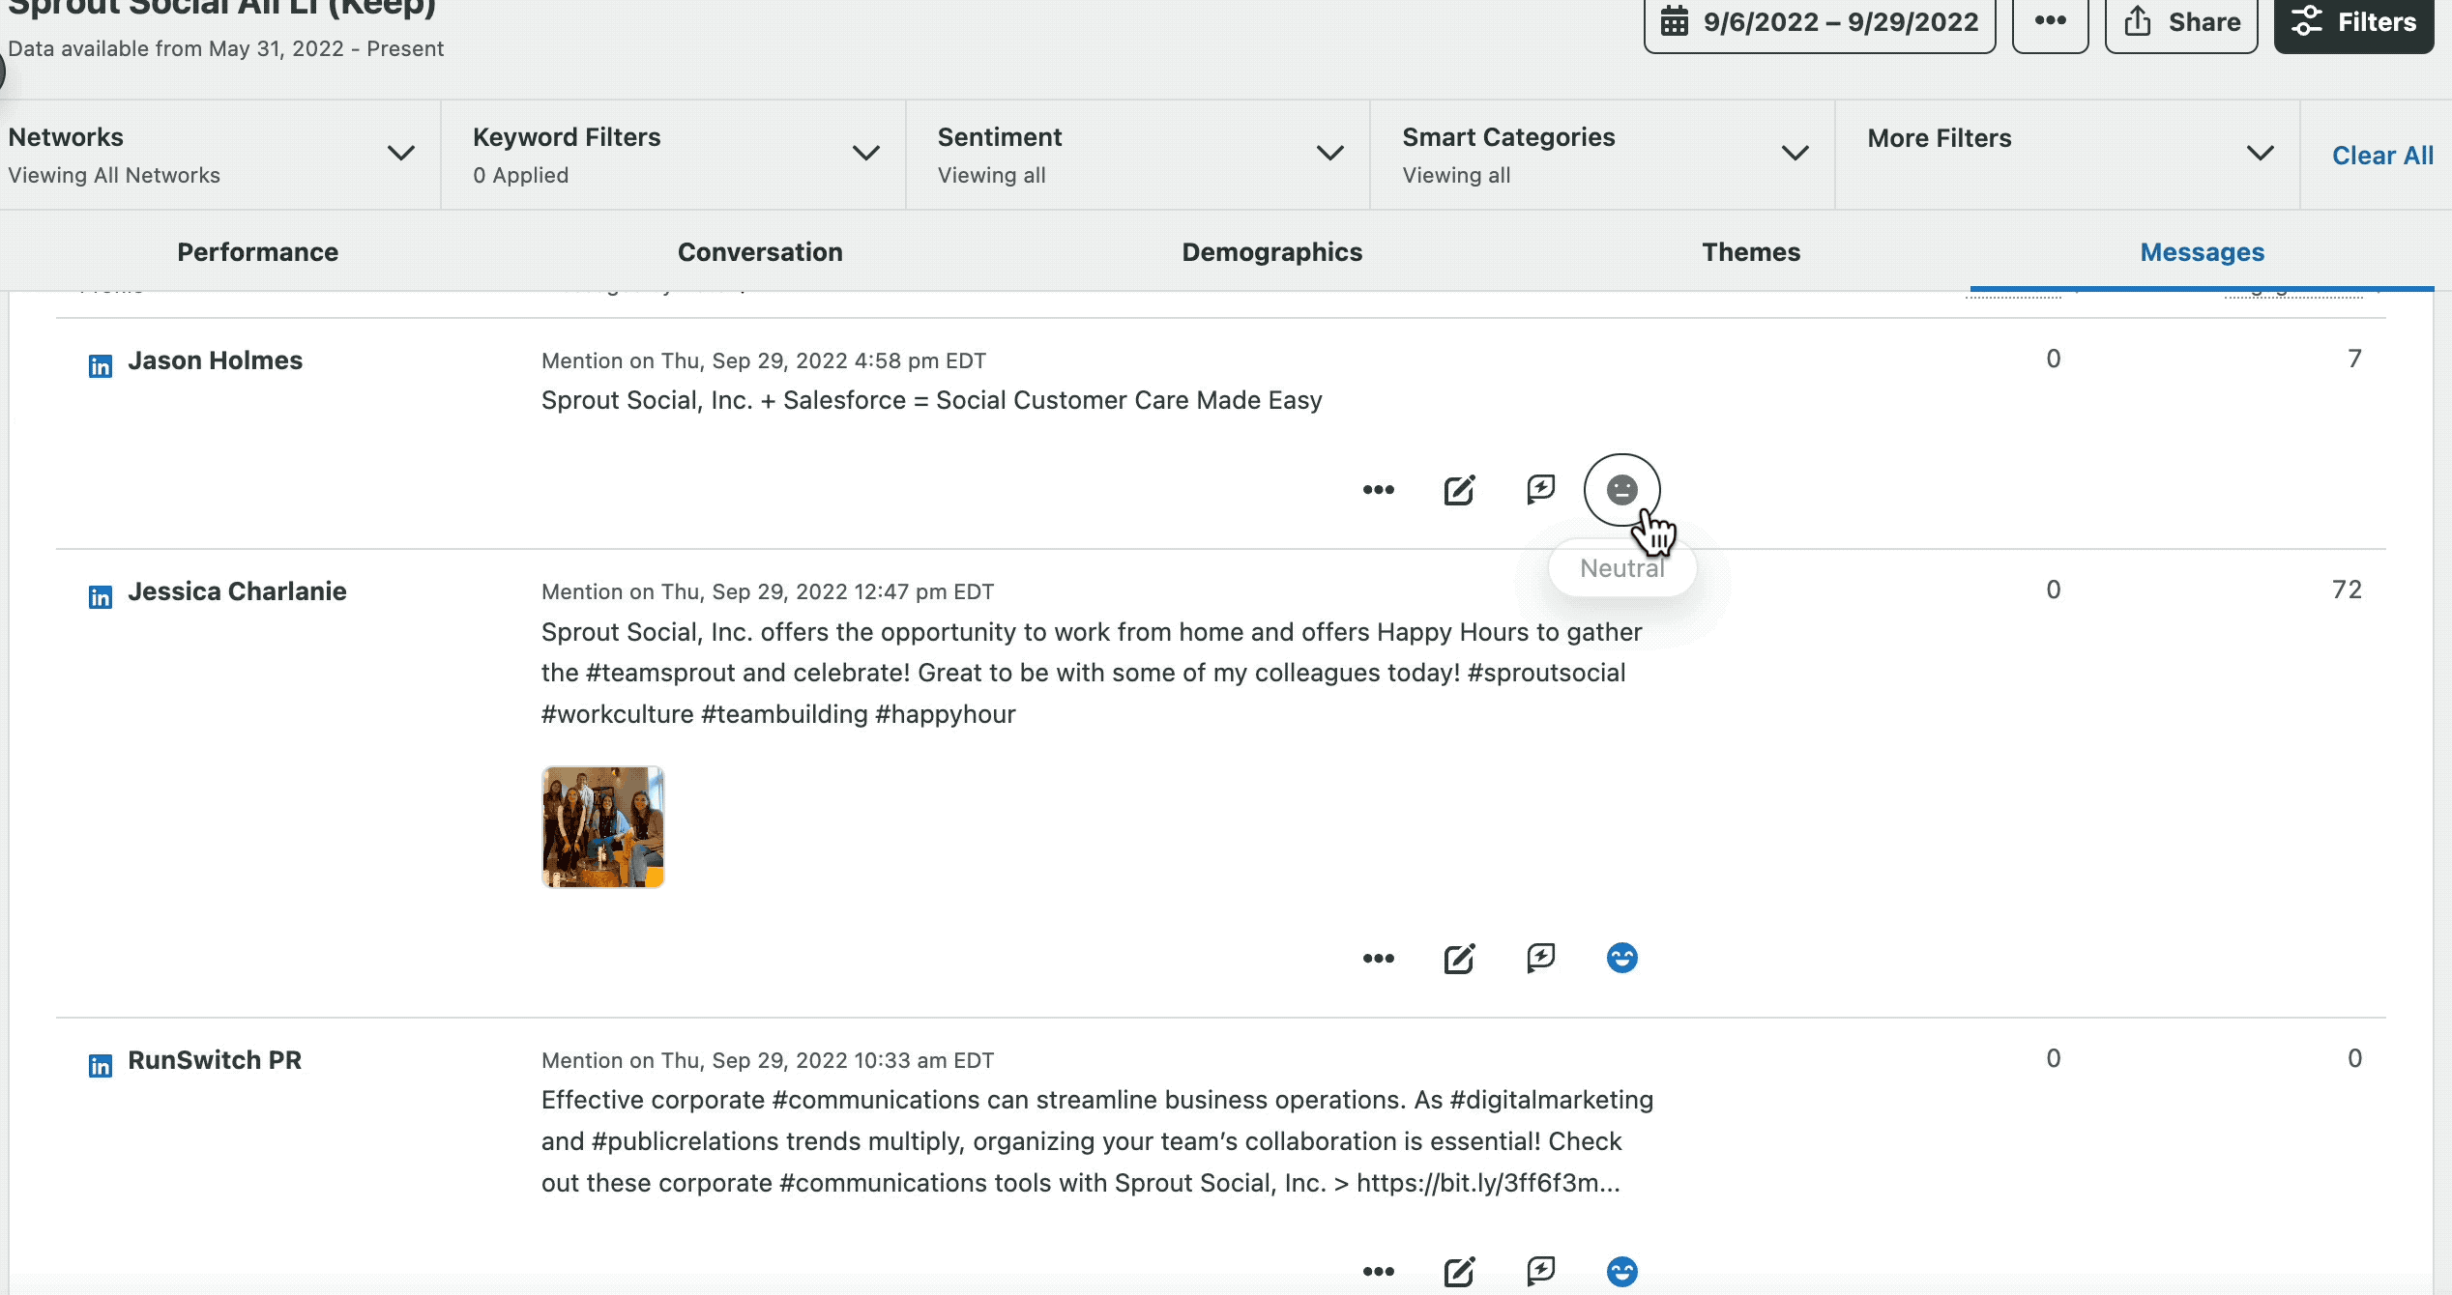Open the More Filters dropdown
The height and width of the screenshot is (1295, 2452).
pyautogui.click(x=2260, y=154)
